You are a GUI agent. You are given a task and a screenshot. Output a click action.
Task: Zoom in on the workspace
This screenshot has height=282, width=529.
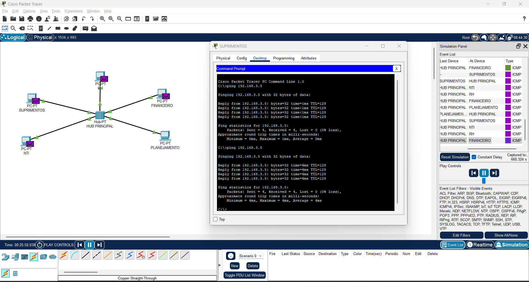(102, 19)
